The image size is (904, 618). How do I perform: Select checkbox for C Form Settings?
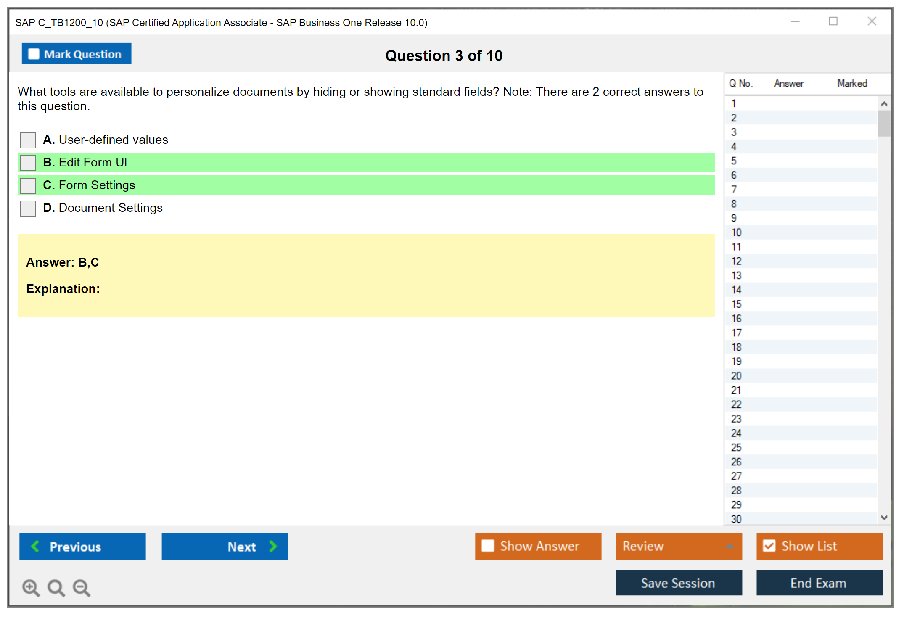pyautogui.click(x=28, y=185)
